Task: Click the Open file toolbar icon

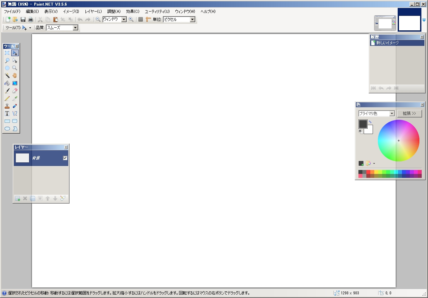Action: 15,19
